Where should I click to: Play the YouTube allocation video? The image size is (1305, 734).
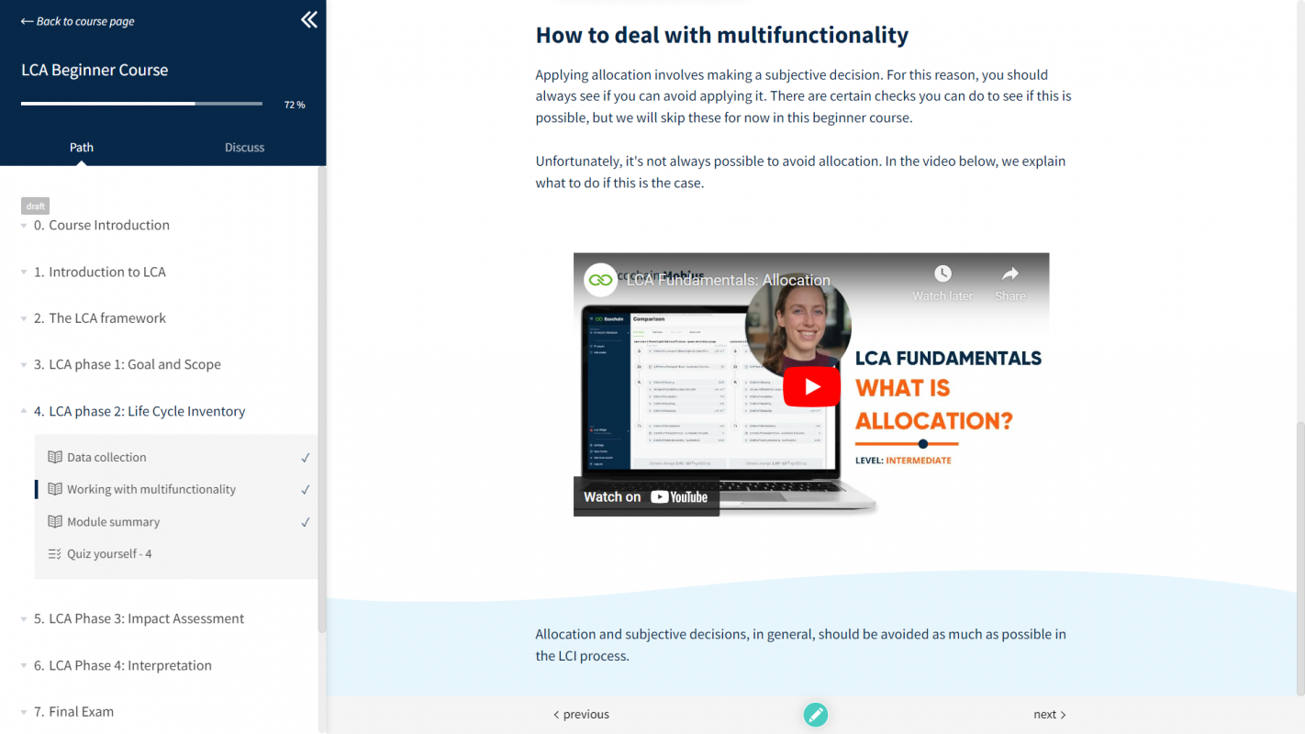pyautogui.click(x=811, y=386)
